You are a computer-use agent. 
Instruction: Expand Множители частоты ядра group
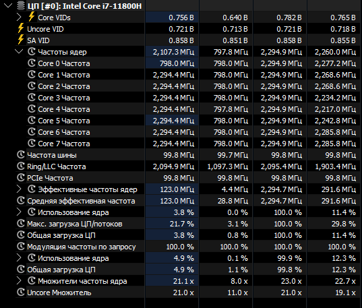[x=19, y=280]
